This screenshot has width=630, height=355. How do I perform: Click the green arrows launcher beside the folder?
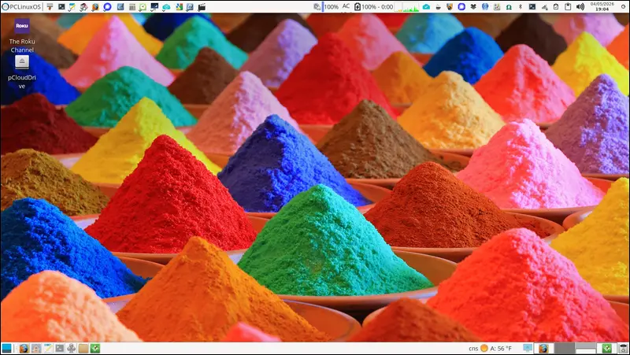pyautogui.click(x=94, y=348)
